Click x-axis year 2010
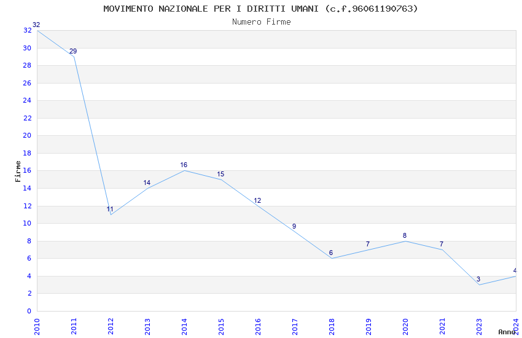Image resolution: width=522 pixels, height=338 pixels. click(x=37, y=326)
